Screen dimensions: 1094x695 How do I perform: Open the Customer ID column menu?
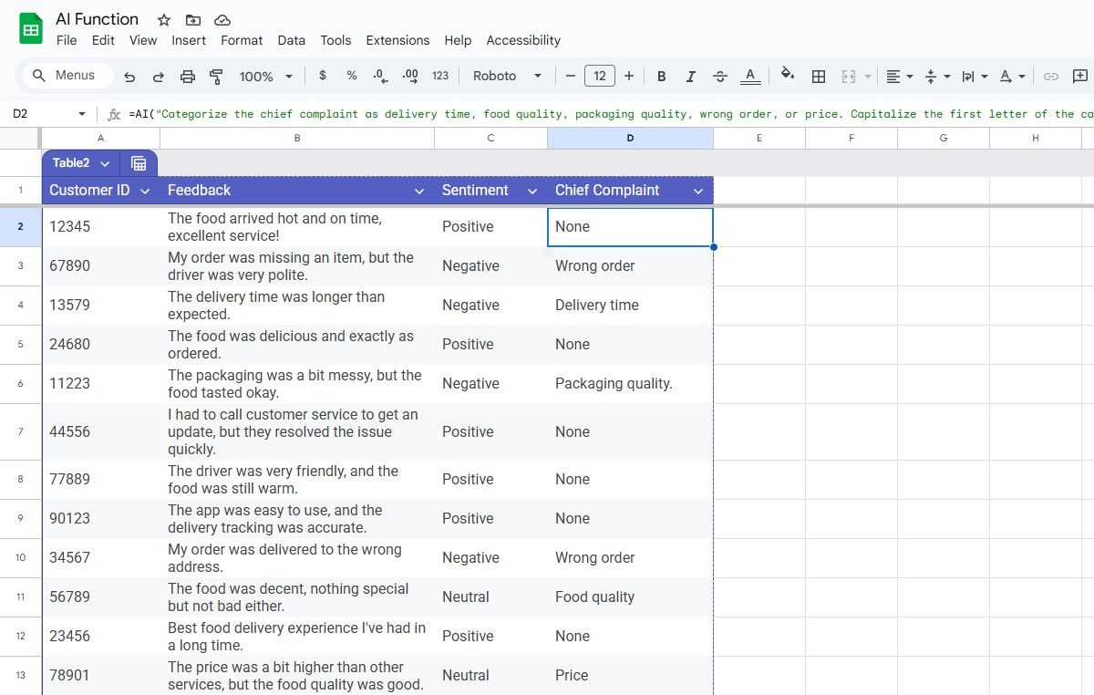145,191
